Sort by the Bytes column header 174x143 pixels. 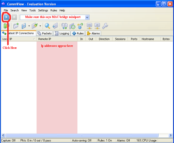166,39
